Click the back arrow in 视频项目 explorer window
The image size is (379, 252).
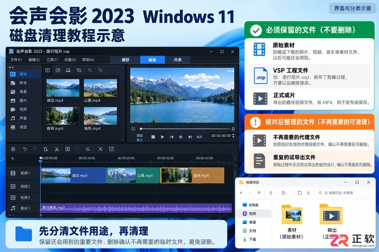tap(241, 193)
